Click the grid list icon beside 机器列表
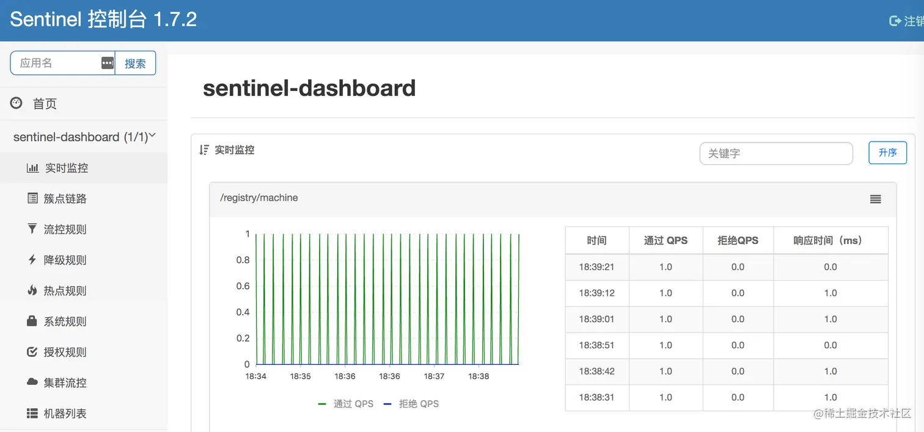Screen dimensions: 924x432 [x=32, y=413]
